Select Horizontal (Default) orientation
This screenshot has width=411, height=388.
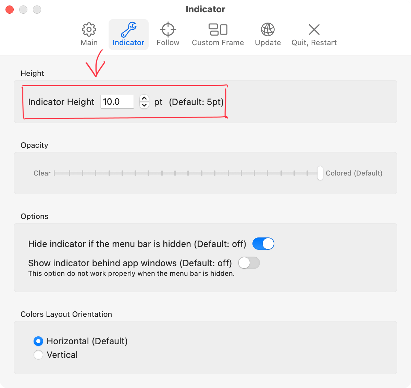(38, 341)
